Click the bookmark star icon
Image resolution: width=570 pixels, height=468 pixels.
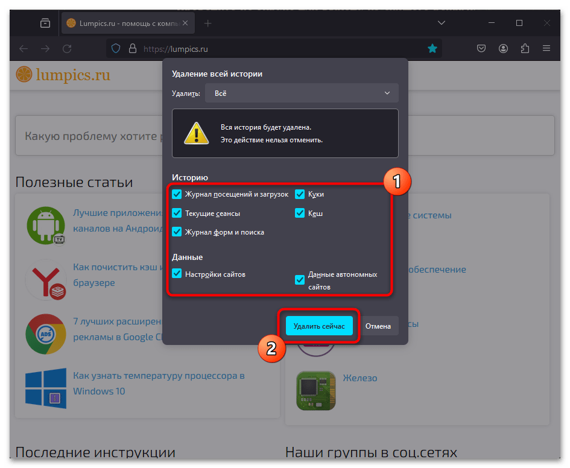432,48
